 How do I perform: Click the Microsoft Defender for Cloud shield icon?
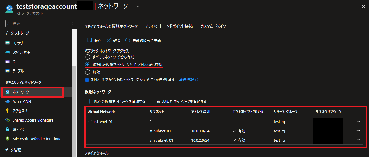click(x=8, y=139)
